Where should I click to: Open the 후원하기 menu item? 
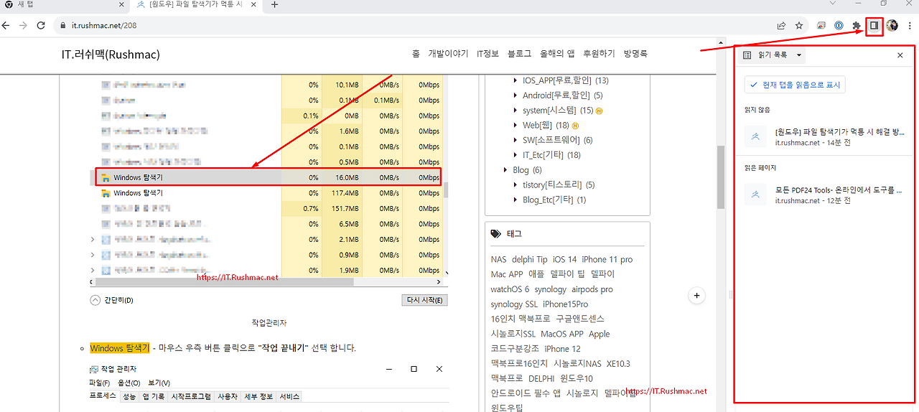[599, 54]
